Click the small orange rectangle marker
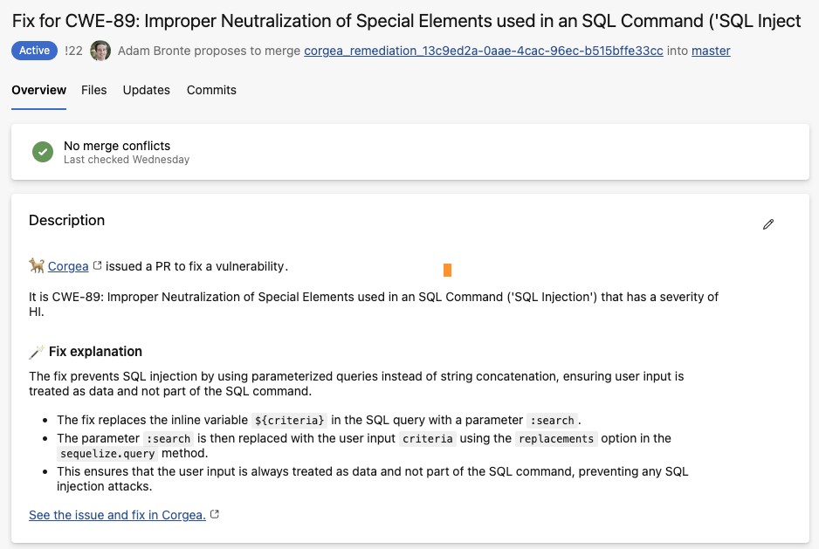Screen dimensions: 819x549 pyautogui.click(x=447, y=270)
